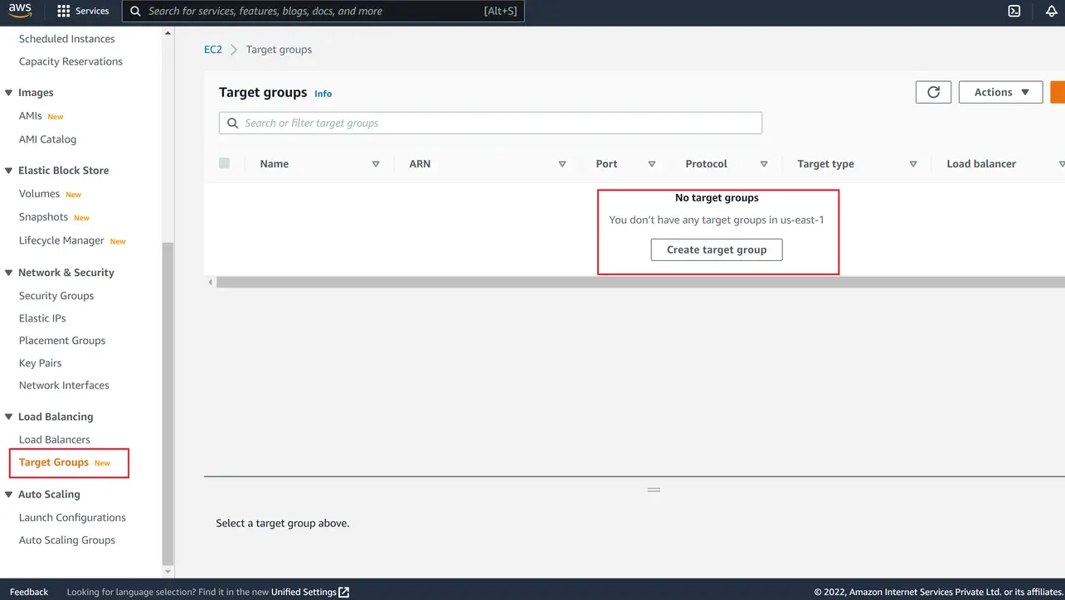Sort by Protocol column arrow

(764, 164)
